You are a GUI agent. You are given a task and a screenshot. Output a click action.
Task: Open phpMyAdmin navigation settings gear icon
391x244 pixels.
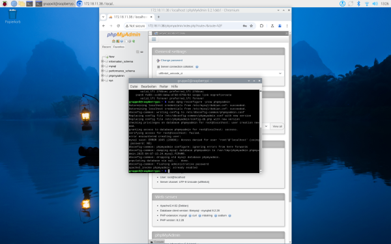click(x=130, y=41)
